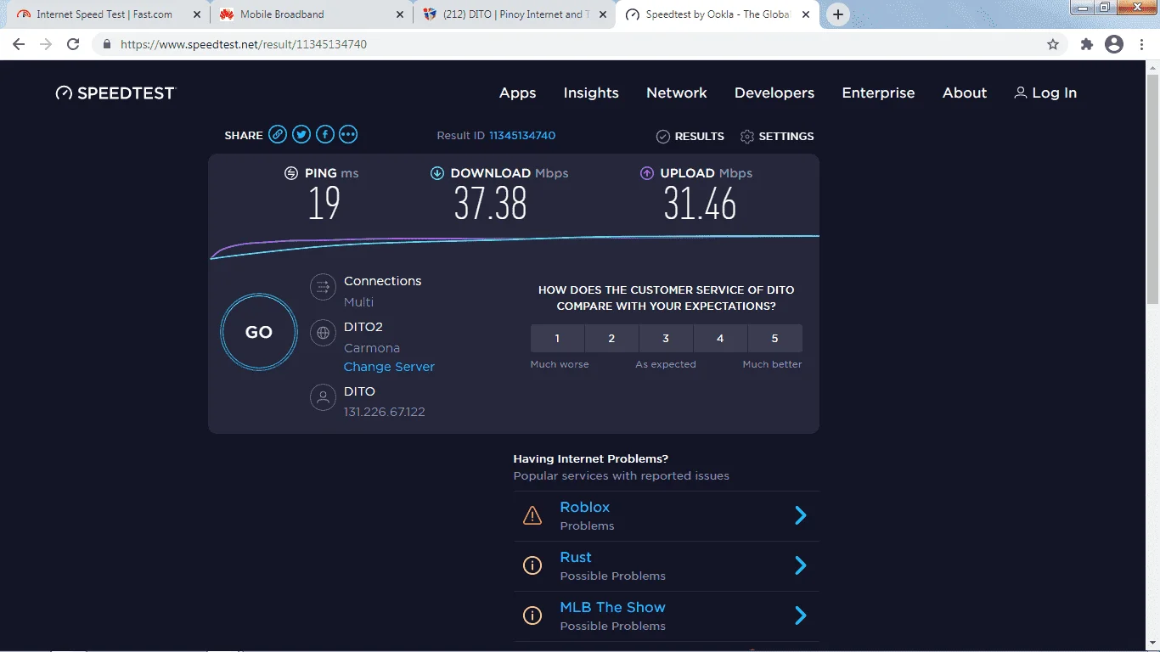Open the Enterprise menu
Image resolution: width=1160 pixels, height=652 pixels.
click(878, 93)
